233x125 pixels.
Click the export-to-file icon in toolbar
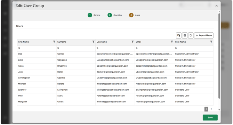(185, 35)
